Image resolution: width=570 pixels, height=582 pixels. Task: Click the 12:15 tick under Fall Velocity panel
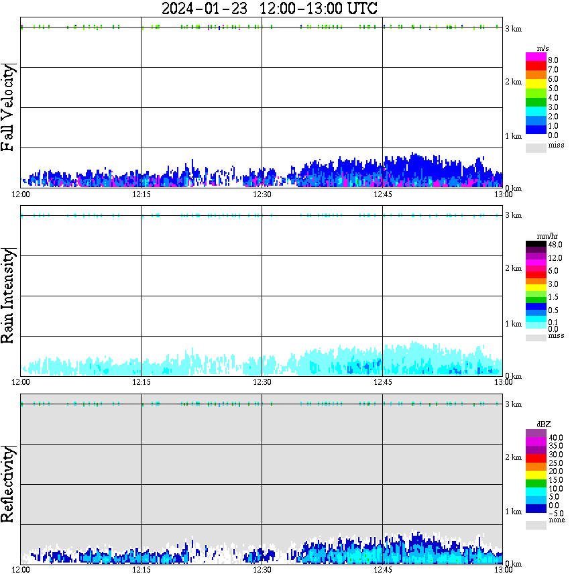[x=141, y=194]
